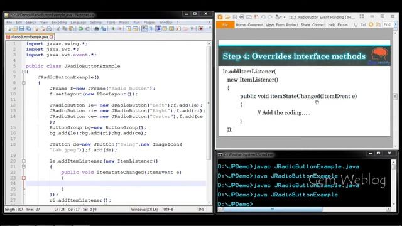Select the JRadioButtonExample.java tab
This screenshot has width=402, height=226.
pos(30,37)
